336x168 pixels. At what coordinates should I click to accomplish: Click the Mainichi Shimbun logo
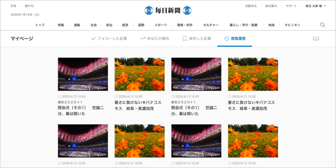[168, 10]
